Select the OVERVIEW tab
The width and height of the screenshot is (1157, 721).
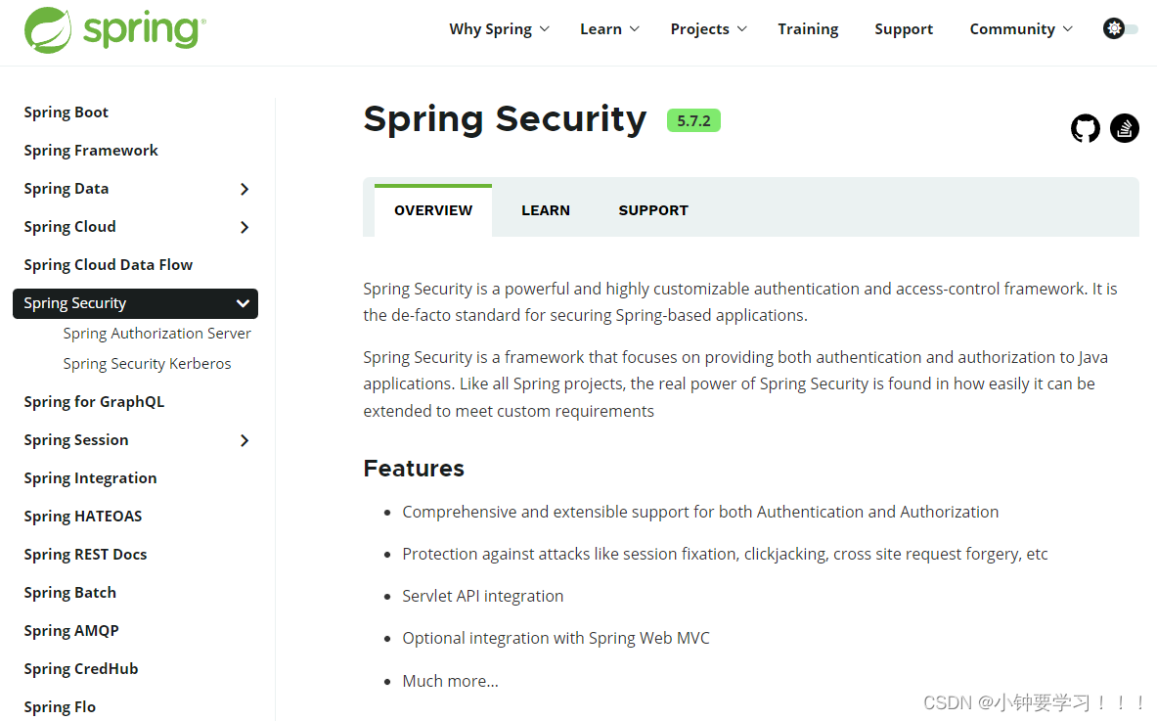(x=433, y=210)
